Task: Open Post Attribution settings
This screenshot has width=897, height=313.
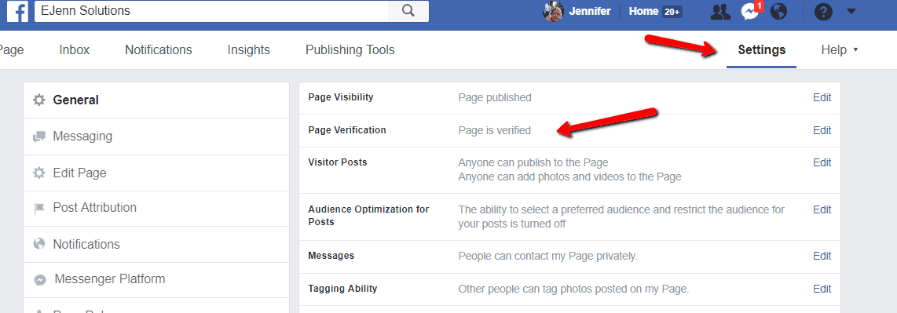Action: (156, 208)
